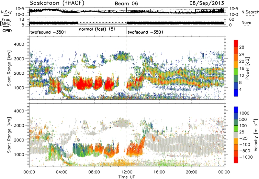This screenshot has height=179, width=259.
Task: Click the '100' velocity scale value
Action: [x=243, y=126]
